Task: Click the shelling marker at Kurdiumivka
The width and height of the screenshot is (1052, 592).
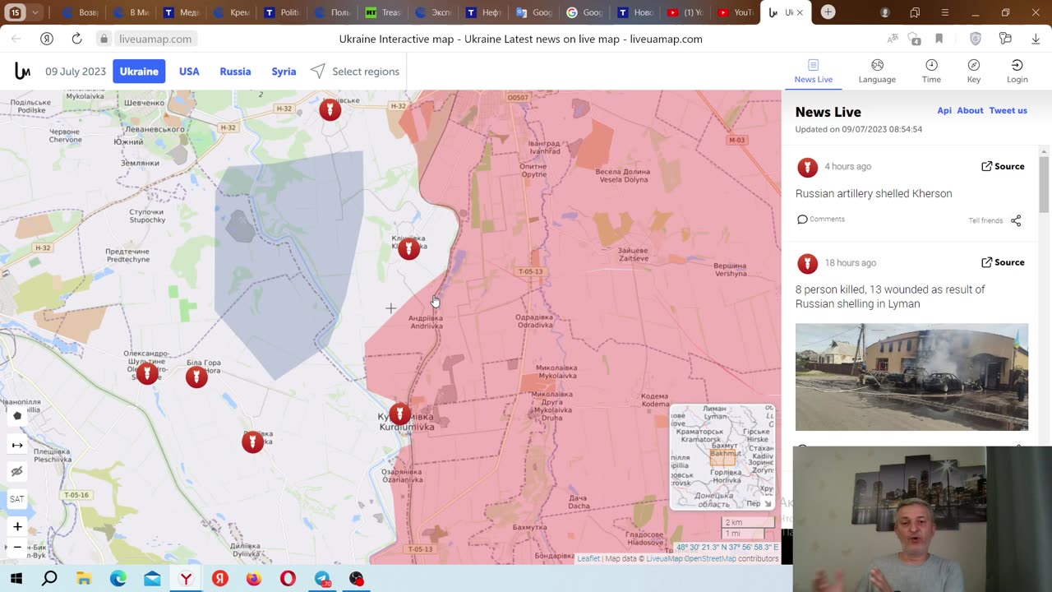Action: (x=399, y=414)
